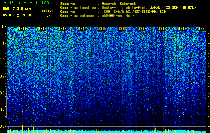
Task: Select the ICOM IC-575 receiver description
Action: (x=134, y=12)
